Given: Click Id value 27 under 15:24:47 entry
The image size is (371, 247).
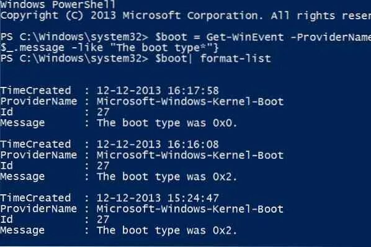Looking at the screenshot, I should click(x=103, y=219).
